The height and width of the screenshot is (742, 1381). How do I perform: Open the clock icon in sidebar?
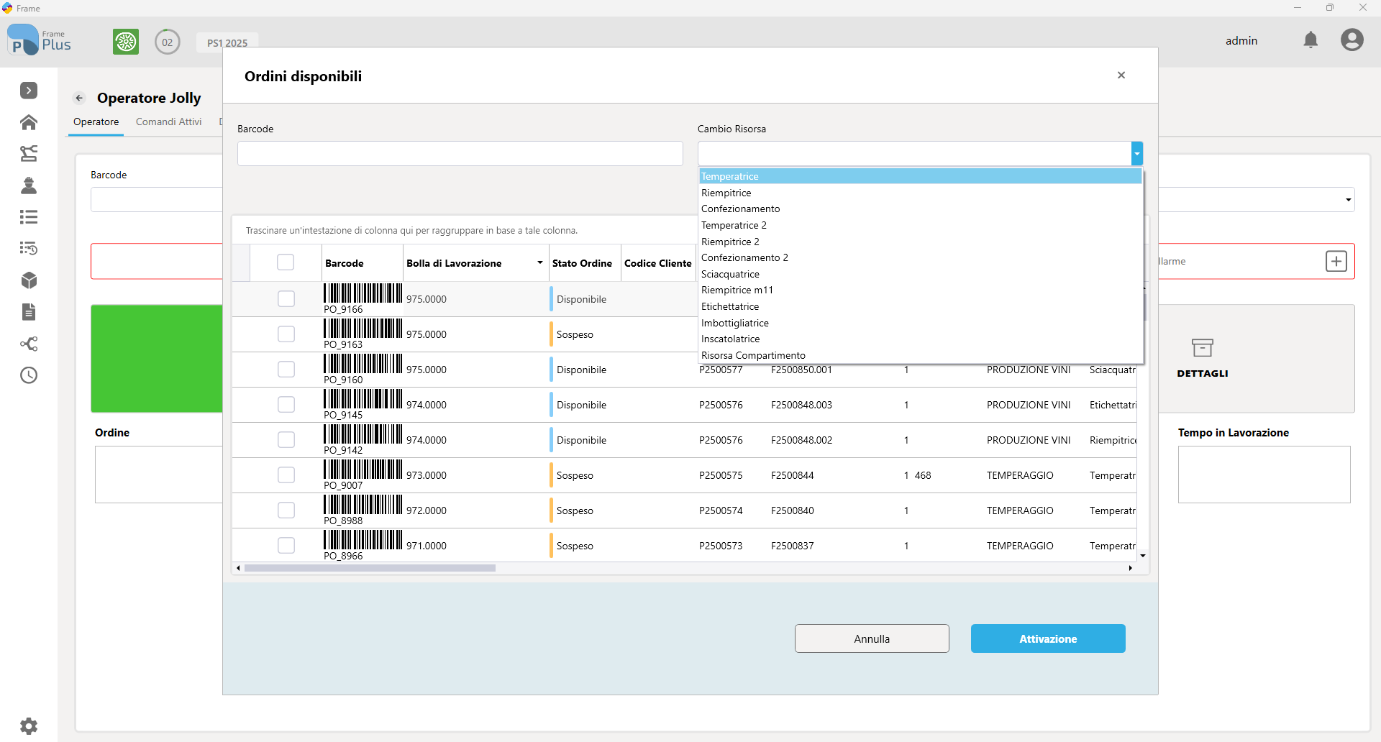[29, 375]
